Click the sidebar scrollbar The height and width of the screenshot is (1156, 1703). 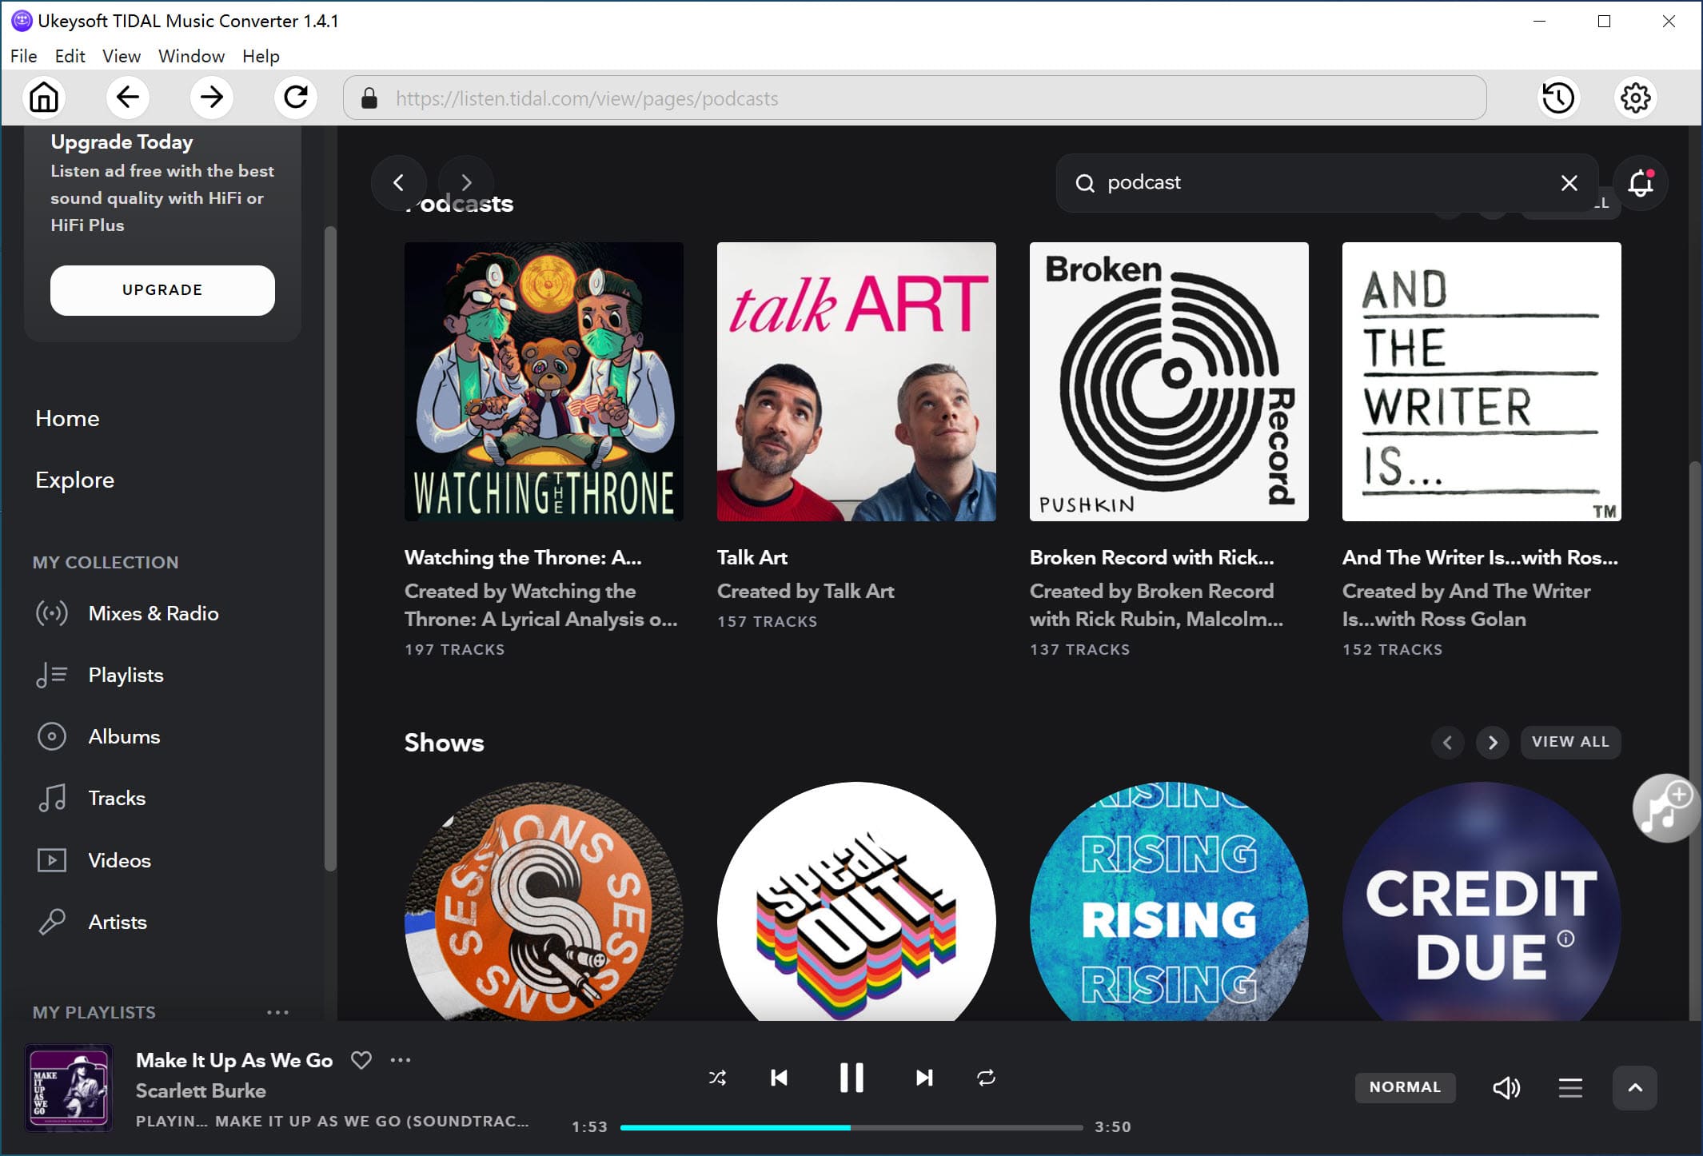[x=330, y=548]
